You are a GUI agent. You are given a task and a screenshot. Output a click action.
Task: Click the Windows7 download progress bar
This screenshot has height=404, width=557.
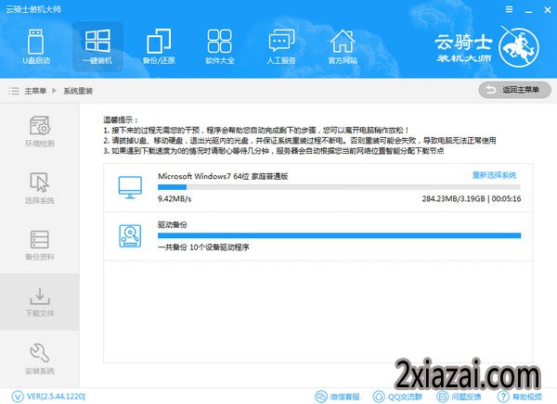tap(339, 187)
